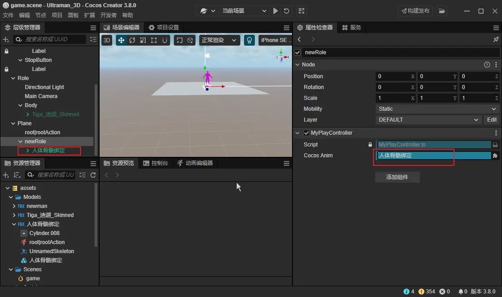Toggle scene lighting bulb icon
The height and width of the screenshot is (297, 502).
[x=249, y=40]
